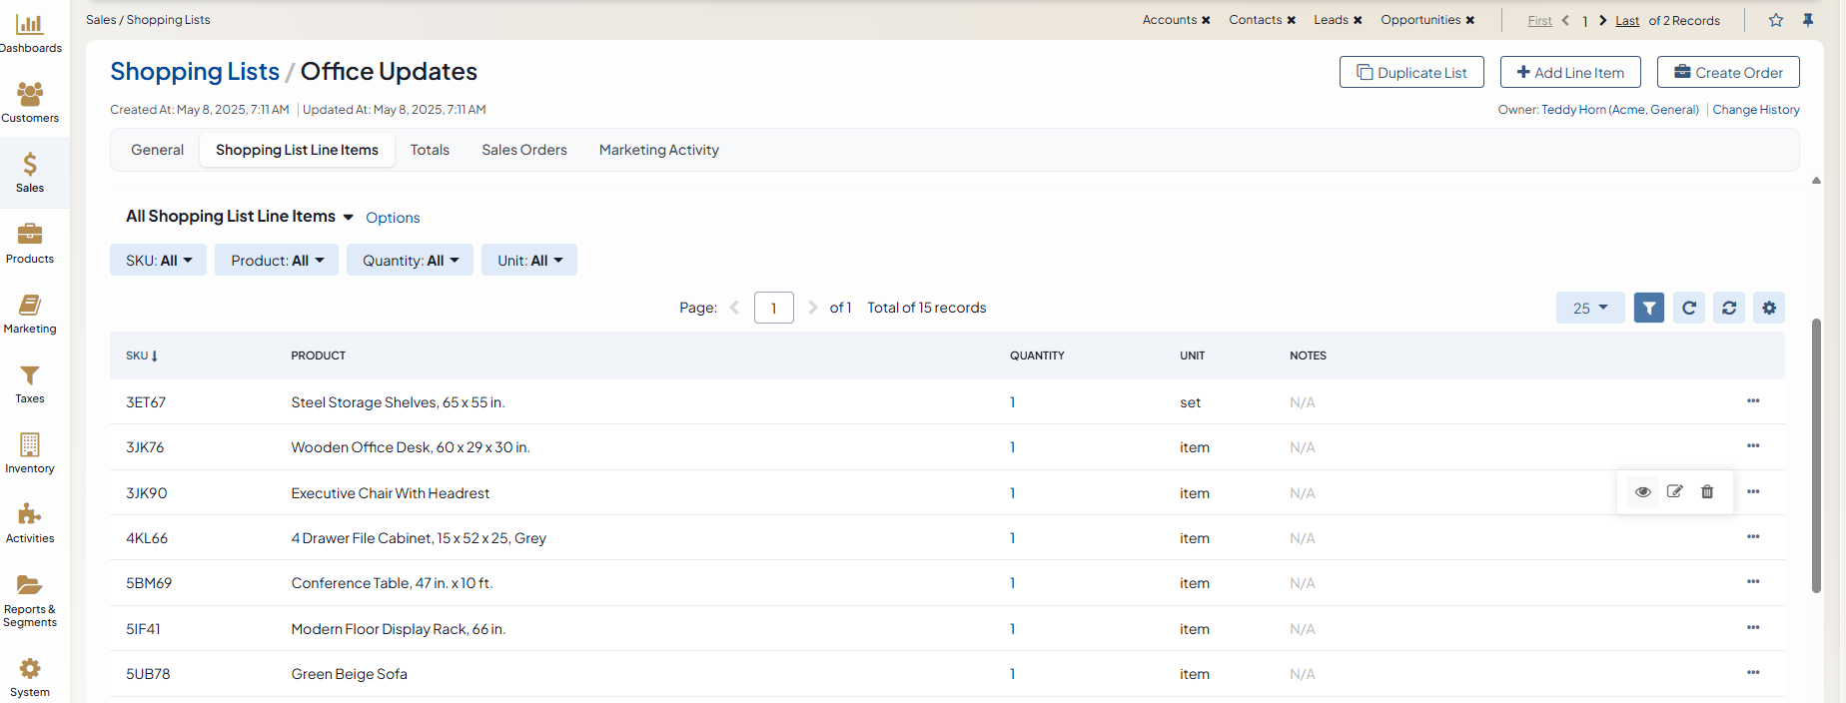Click the Create Order button
The image size is (1846, 703).
click(1727, 73)
